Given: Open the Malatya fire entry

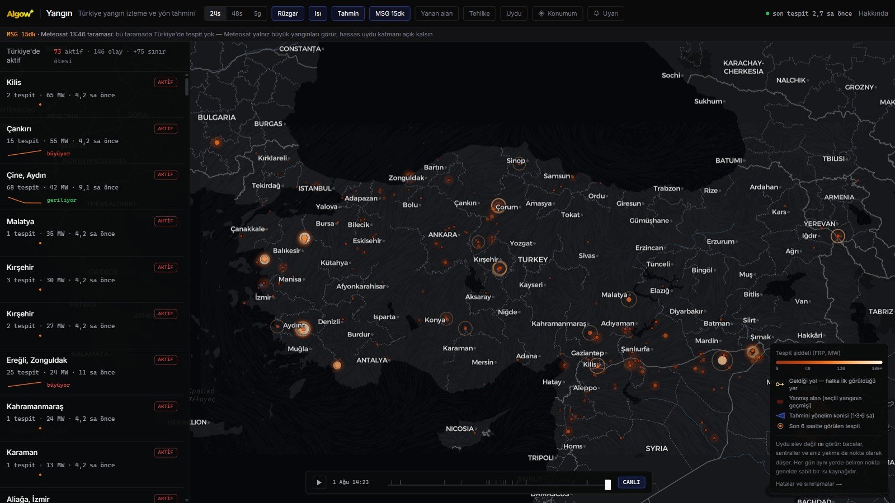Looking at the screenshot, I should 92,233.
